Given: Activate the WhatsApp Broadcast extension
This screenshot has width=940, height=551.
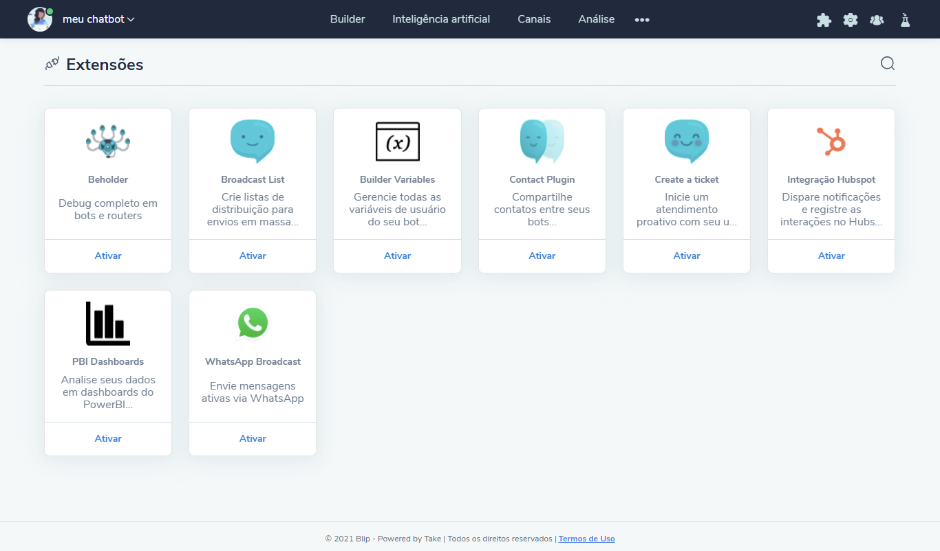Looking at the screenshot, I should point(253,438).
